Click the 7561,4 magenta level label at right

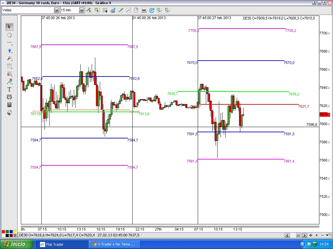289,161
